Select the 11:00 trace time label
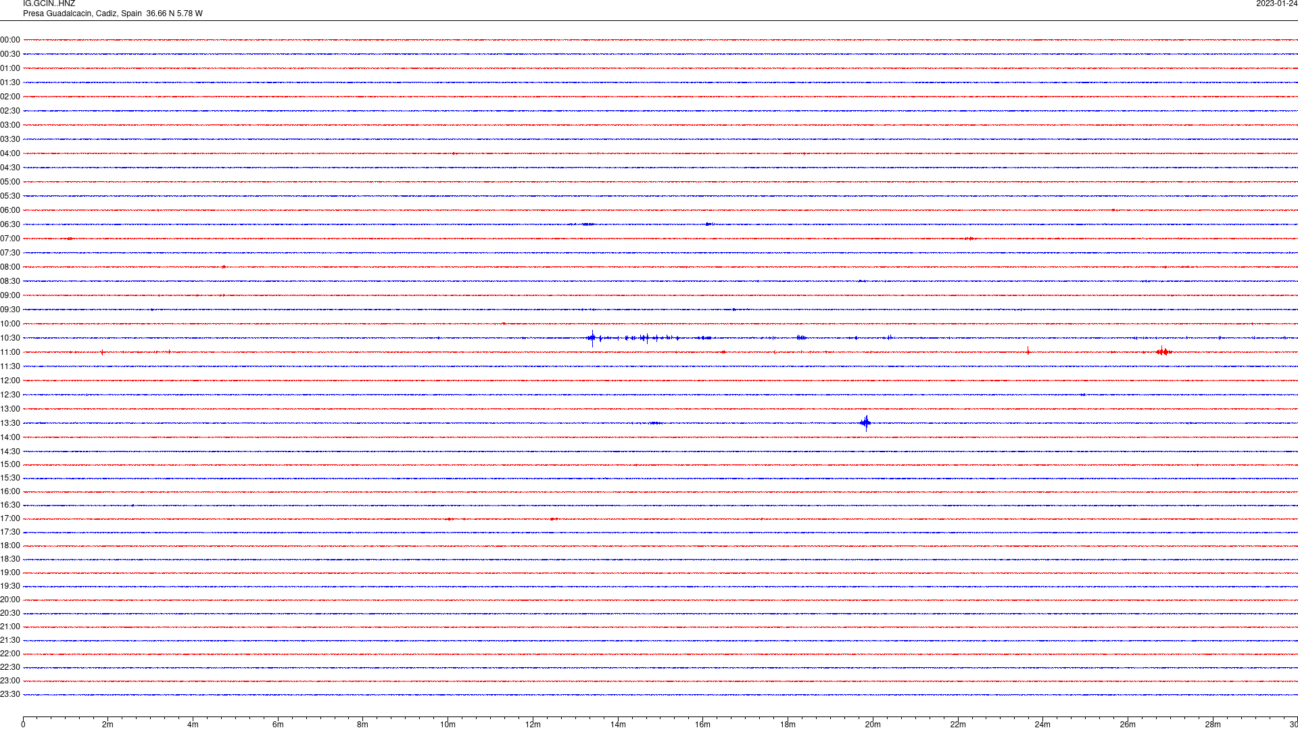The height and width of the screenshot is (730, 1298). click(x=10, y=352)
